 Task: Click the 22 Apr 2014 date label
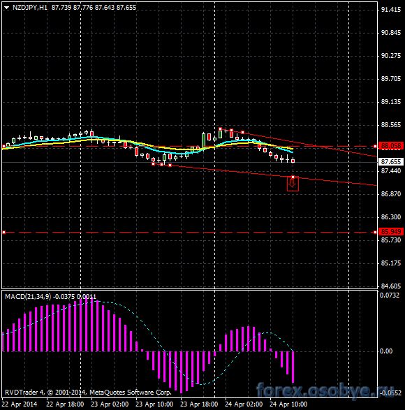pyautogui.click(x=20, y=404)
